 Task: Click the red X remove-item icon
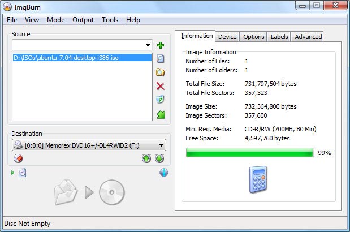point(161,86)
